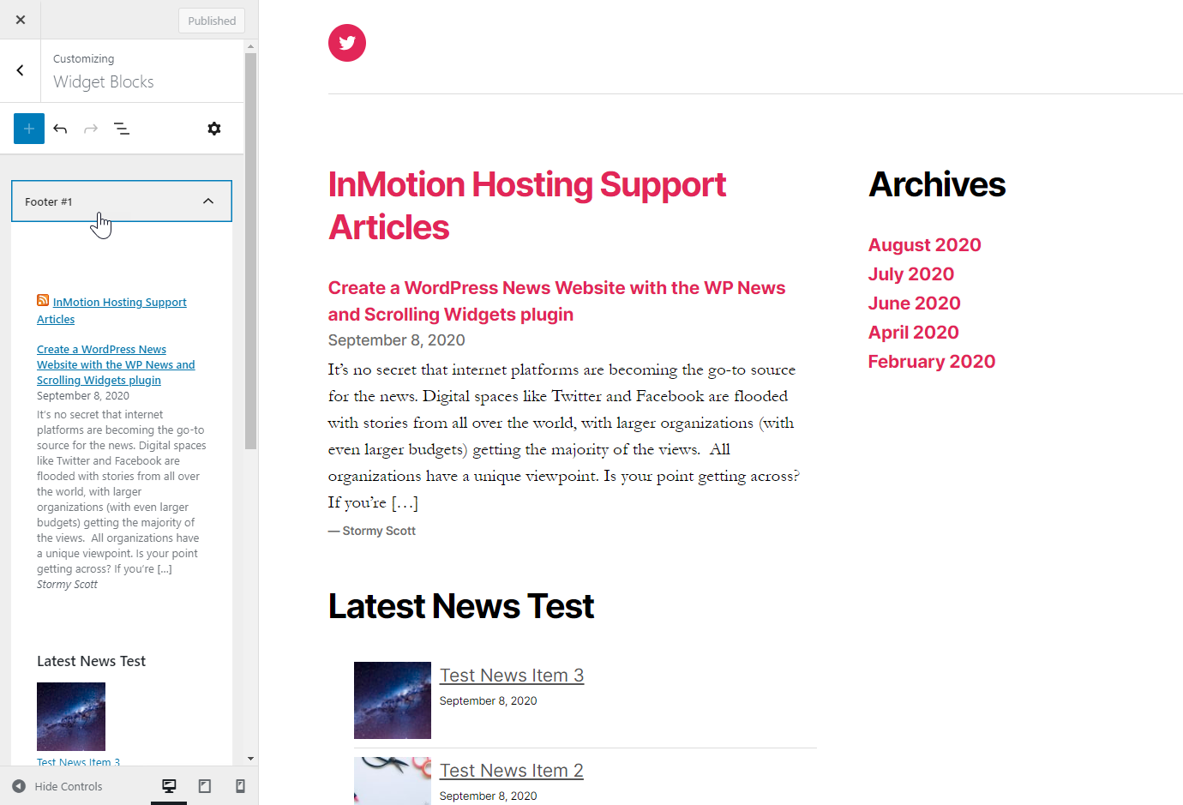Select the mobile preview icon
The height and width of the screenshot is (805, 1183).
pyautogui.click(x=240, y=785)
